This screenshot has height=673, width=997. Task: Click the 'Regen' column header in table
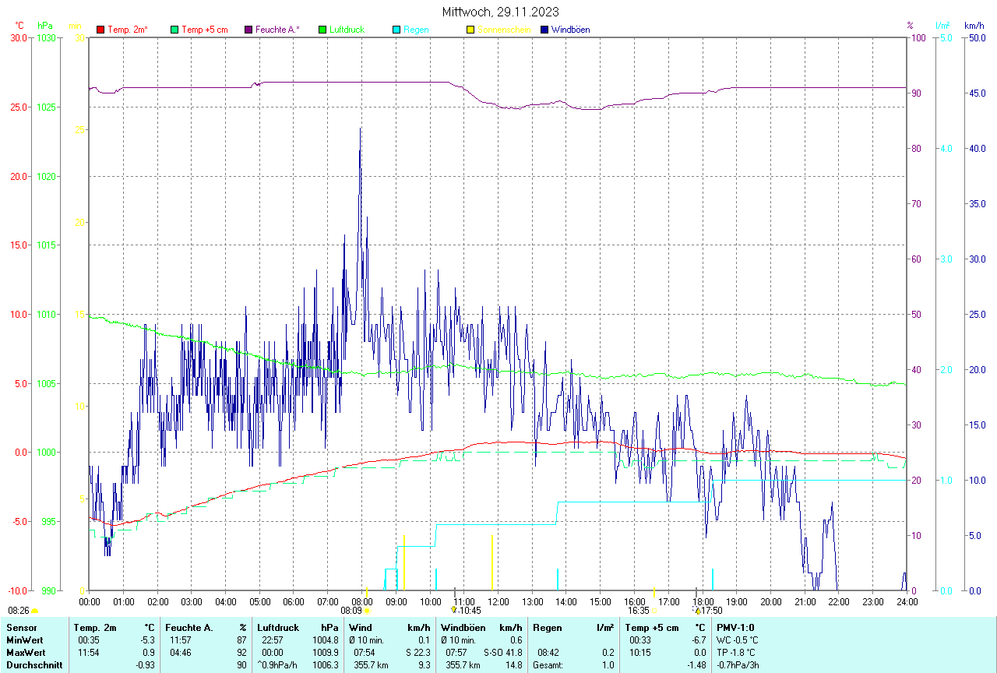[546, 628]
